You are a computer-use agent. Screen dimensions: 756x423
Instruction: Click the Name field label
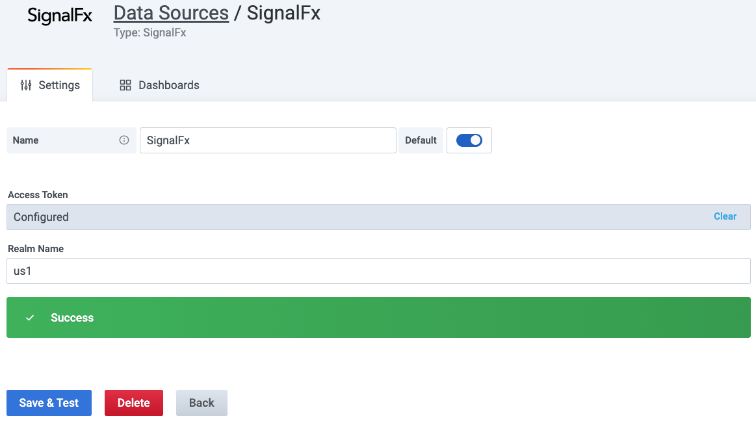tap(25, 140)
